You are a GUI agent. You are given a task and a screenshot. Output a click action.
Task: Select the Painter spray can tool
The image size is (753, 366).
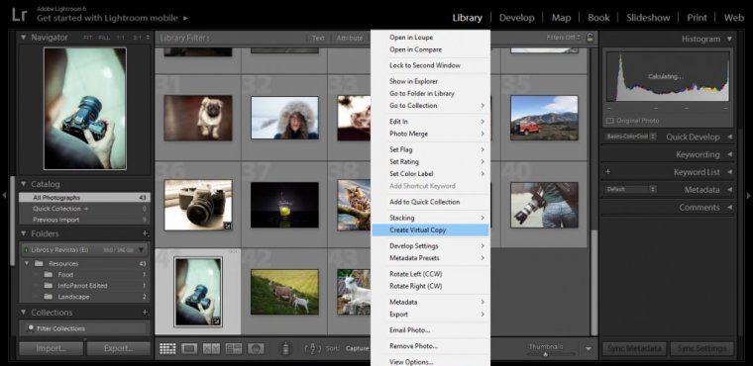pyautogui.click(x=285, y=349)
